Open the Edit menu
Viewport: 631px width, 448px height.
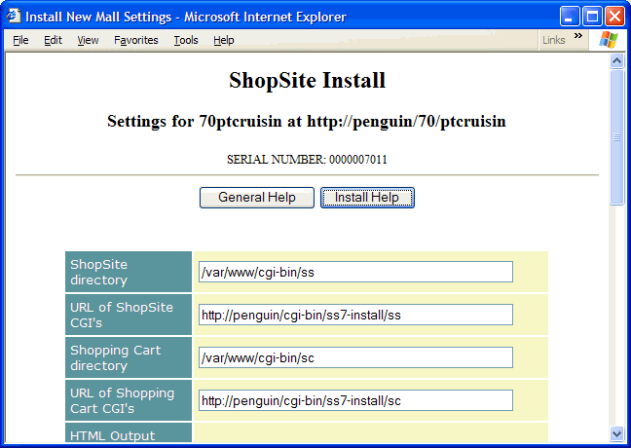click(53, 40)
